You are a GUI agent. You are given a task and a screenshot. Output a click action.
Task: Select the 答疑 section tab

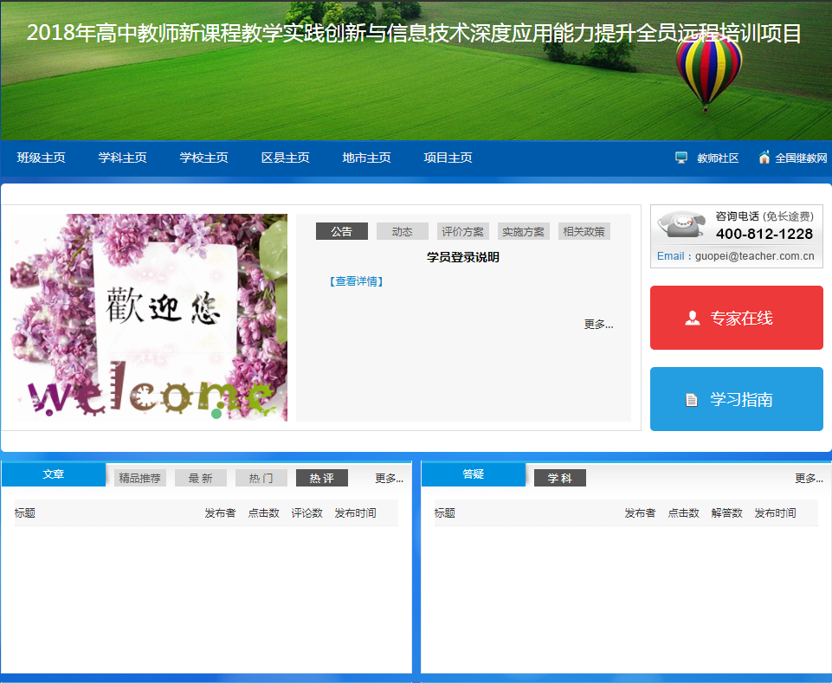[x=474, y=474]
